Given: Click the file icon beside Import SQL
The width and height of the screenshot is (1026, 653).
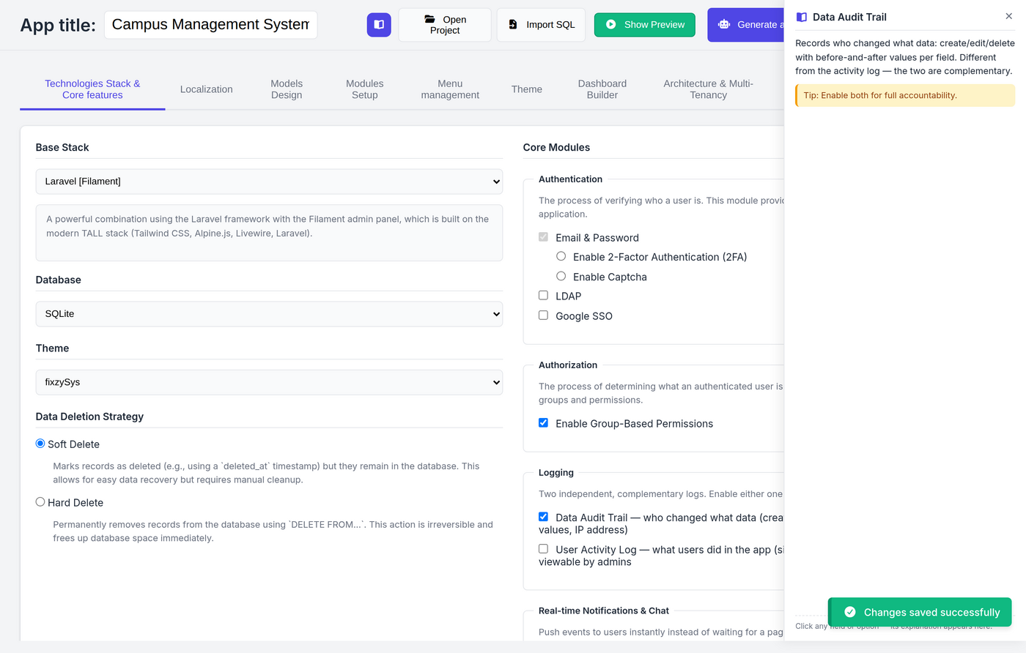Looking at the screenshot, I should (513, 24).
